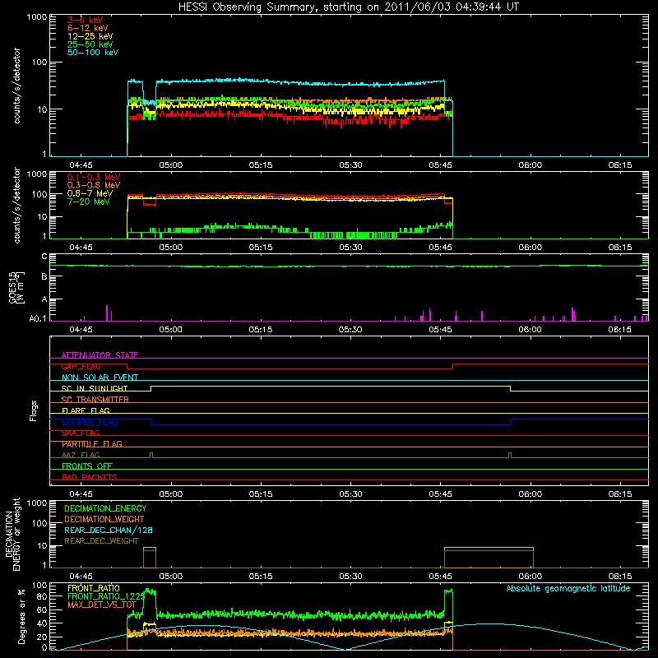Screen dimensions: 658x658
Task: Select the FLARE_FLAG label
Action: (86, 410)
